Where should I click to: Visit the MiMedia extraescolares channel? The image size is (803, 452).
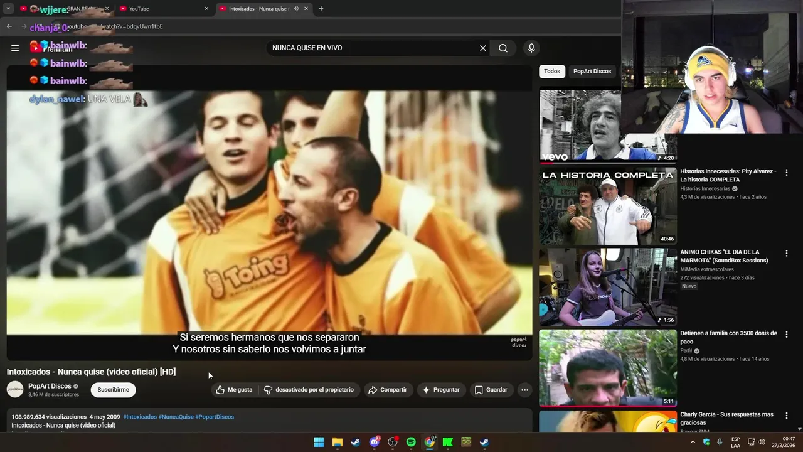coord(707,269)
